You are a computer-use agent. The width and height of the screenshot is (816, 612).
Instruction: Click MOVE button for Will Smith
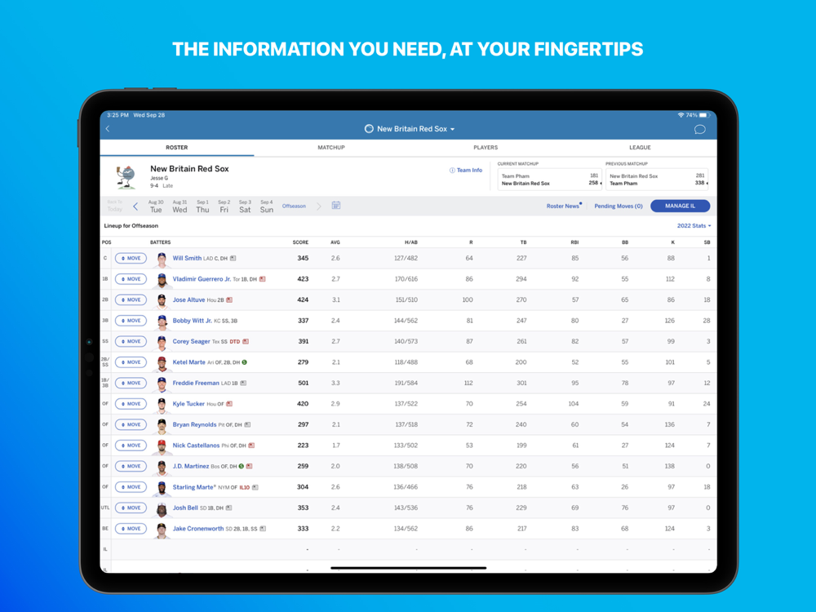coord(131,258)
